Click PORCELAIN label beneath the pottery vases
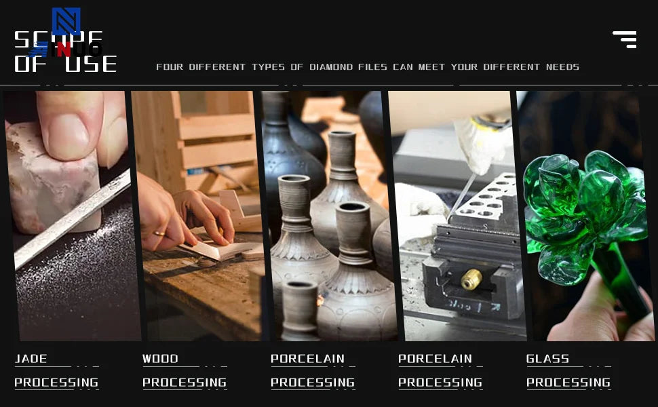Image resolution: width=658 pixels, height=407 pixels. [x=307, y=359]
